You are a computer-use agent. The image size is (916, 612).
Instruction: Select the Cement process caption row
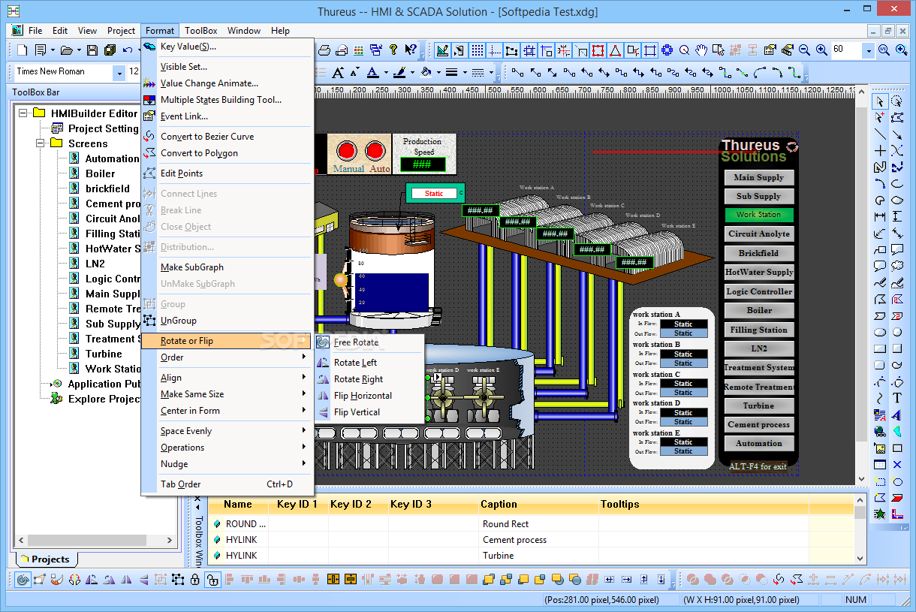tap(514, 540)
